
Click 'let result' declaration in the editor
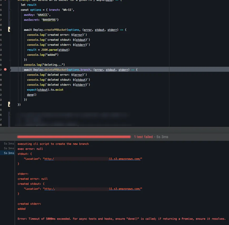click(29, 5)
